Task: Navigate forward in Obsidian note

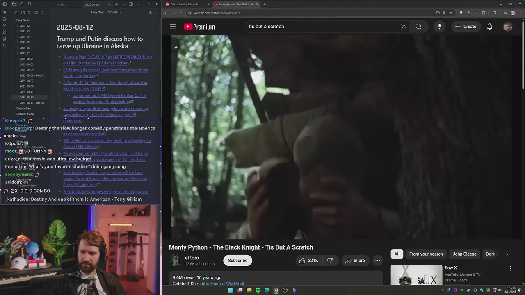Action: point(61,12)
